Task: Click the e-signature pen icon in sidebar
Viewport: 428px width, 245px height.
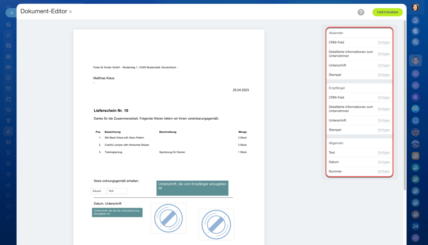Action: [x=8, y=131]
